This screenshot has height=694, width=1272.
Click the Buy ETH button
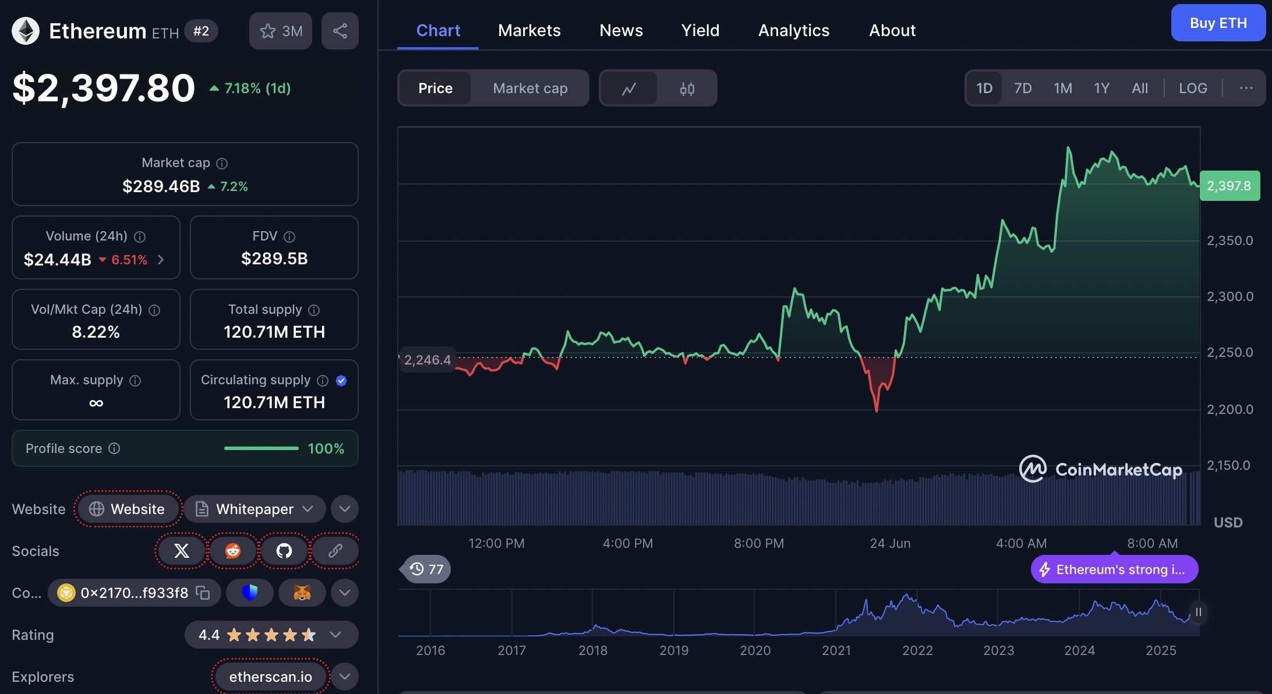click(1218, 23)
